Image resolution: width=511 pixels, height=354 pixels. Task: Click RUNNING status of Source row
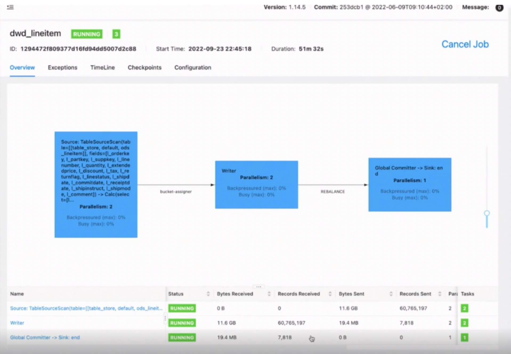(182, 308)
